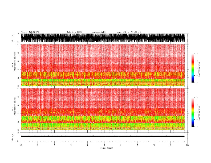211x163 pixels.
Task: Click the ch.2 spectrogram plot
Action: point(103,109)
